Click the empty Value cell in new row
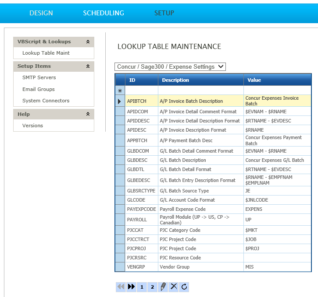Screen dimensions: 318x297 tap(278, 91)
